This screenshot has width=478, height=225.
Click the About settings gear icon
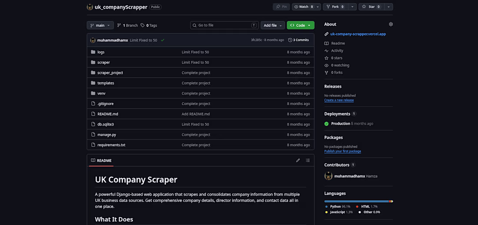pyautogui.click(x=391, y=24)
